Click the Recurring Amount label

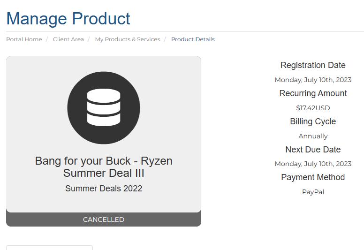[313, 93]
